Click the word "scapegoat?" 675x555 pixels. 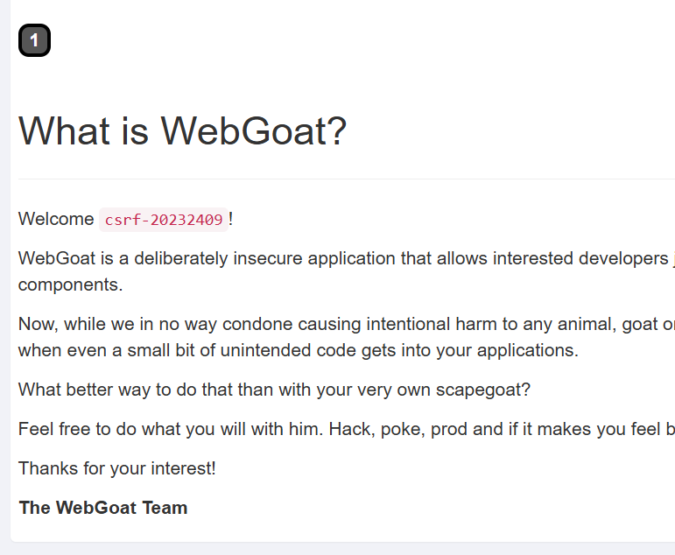[485, 390]
